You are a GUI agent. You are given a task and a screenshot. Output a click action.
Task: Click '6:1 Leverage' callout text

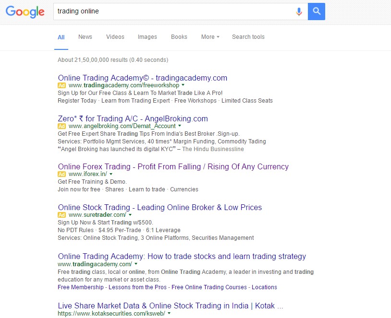click(163, 230)
